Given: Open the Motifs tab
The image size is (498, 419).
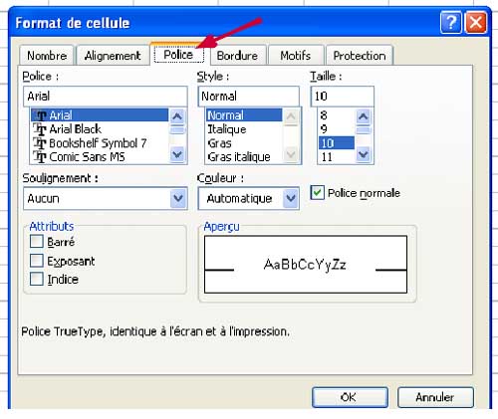Looking at the screenshot, I should (x=295, y=56).
